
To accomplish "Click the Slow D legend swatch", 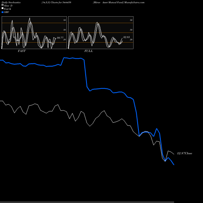I will 2,5.
